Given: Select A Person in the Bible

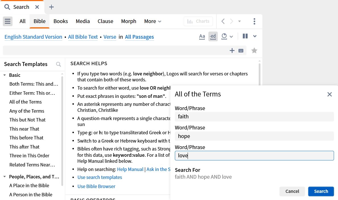Looking at the screenshot, I should coord(31,195).
